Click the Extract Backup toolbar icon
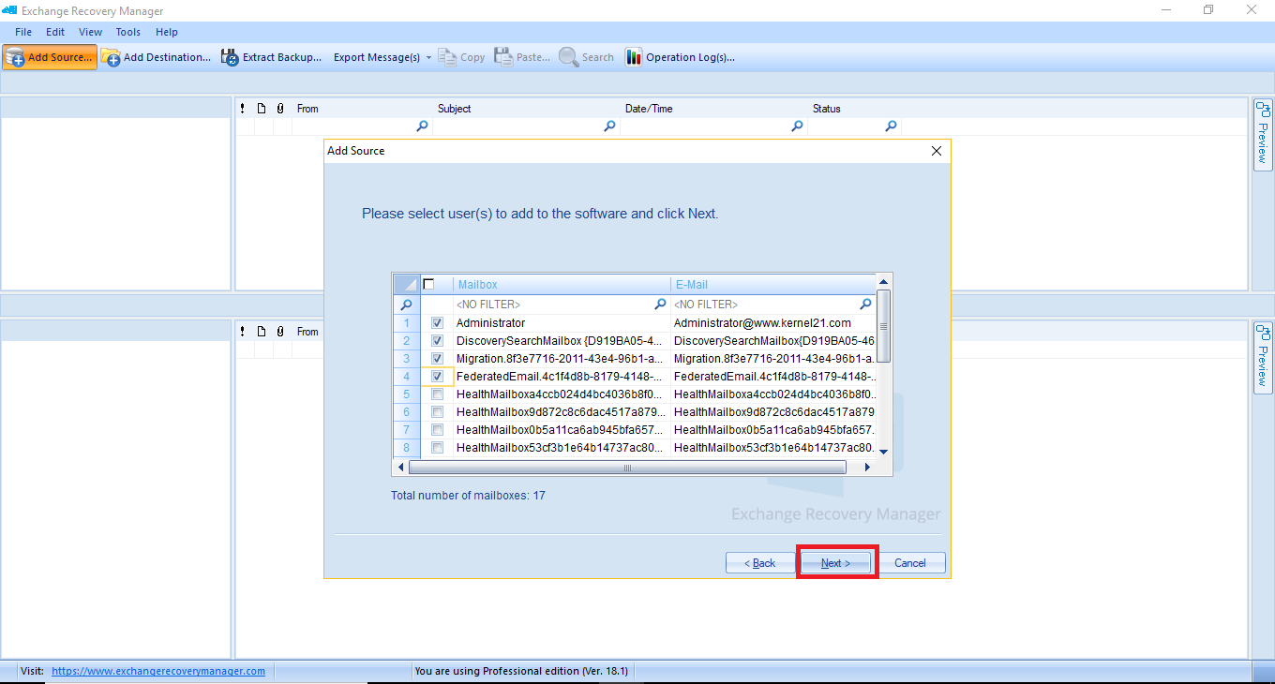1275x684 pixels. coord(230,57)
